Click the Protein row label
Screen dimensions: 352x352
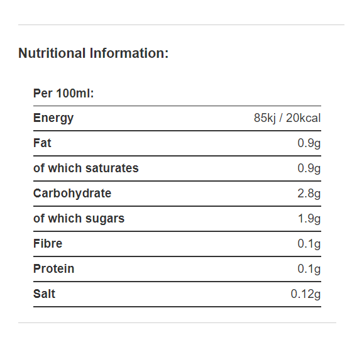pyautogui.click(x=54, y=269)
